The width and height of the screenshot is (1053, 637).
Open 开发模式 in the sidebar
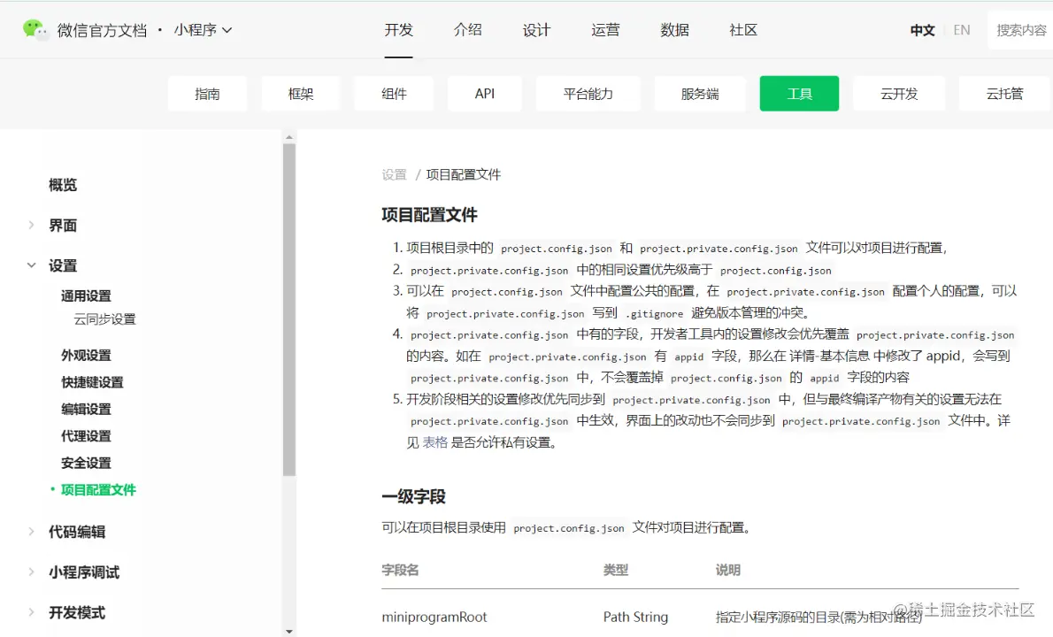[77, 612]
